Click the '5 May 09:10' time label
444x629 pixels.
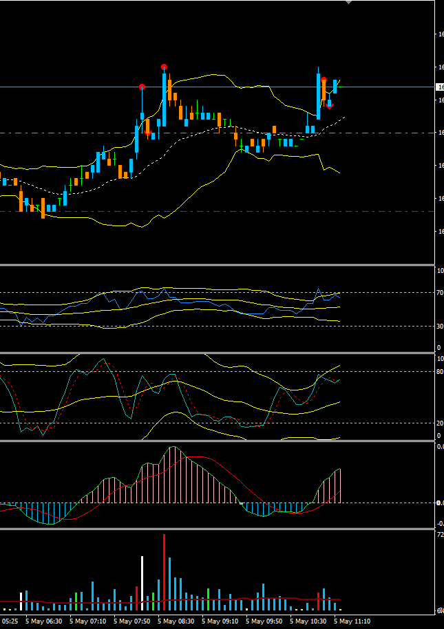pos(220,621)
